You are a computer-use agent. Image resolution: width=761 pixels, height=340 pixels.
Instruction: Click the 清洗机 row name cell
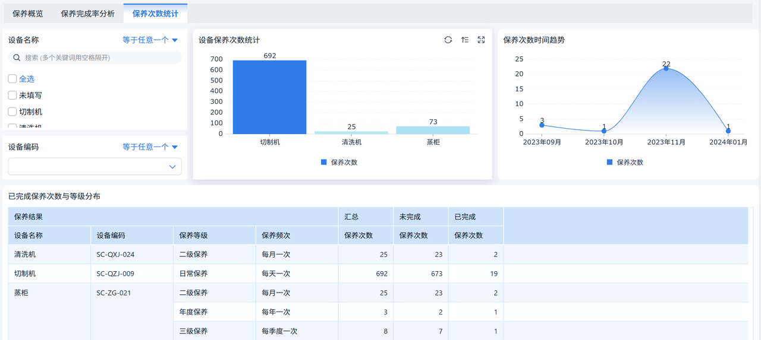click(x=49, y=255)
